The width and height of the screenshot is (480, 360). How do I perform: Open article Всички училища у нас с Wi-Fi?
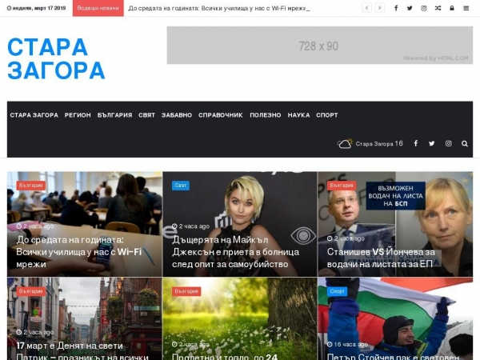78,252
